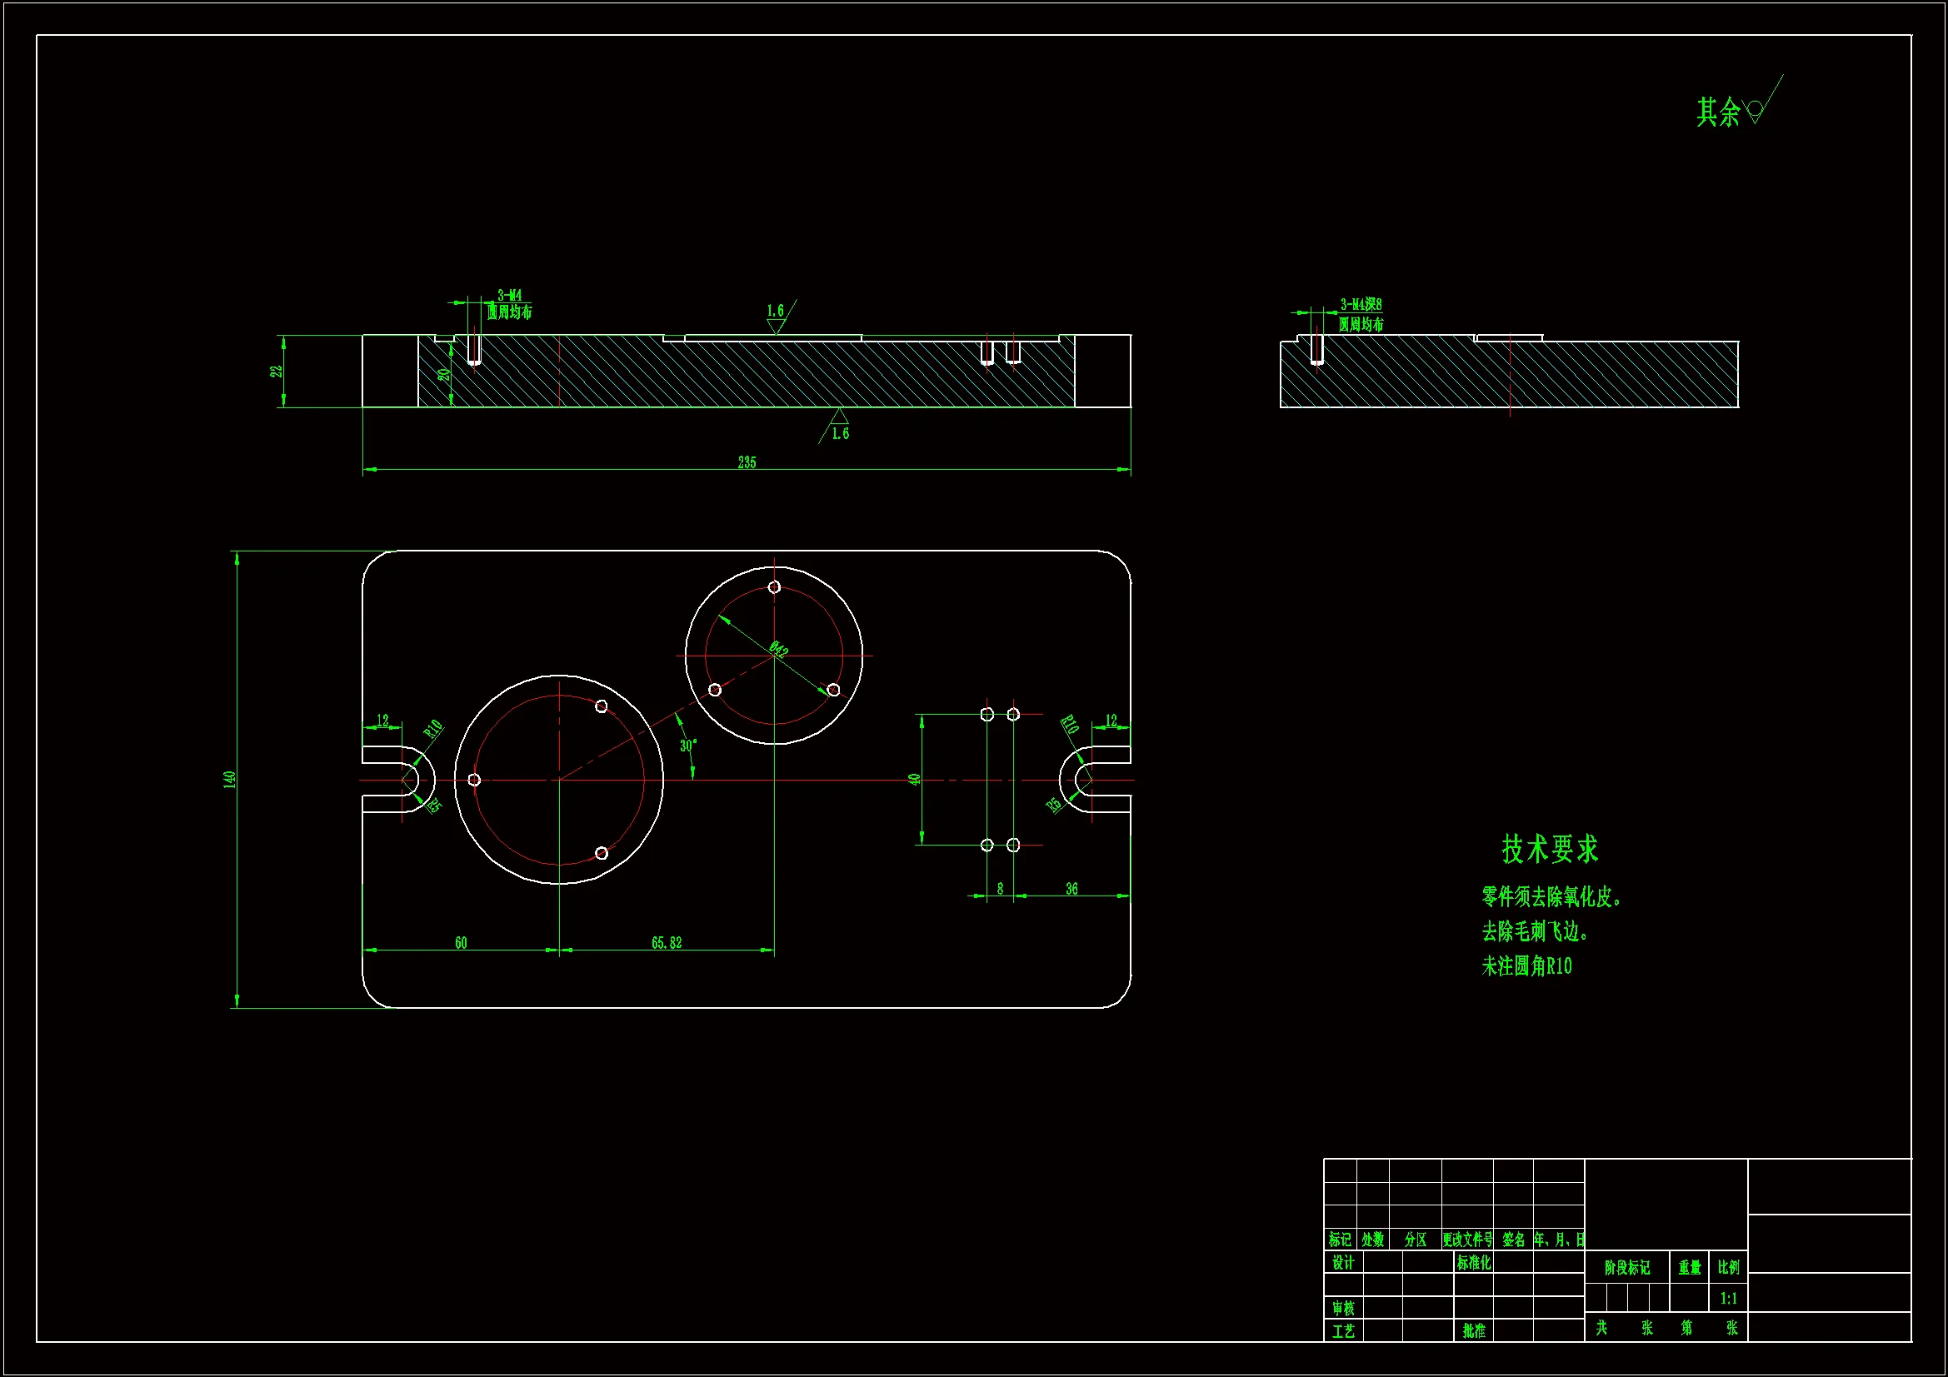
Task: Click the 设计 cell in the title block
Action: (x=1343, y=1263)
